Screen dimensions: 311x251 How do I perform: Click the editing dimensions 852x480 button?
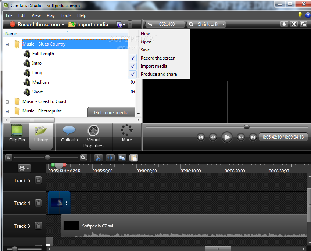point(165,24)
